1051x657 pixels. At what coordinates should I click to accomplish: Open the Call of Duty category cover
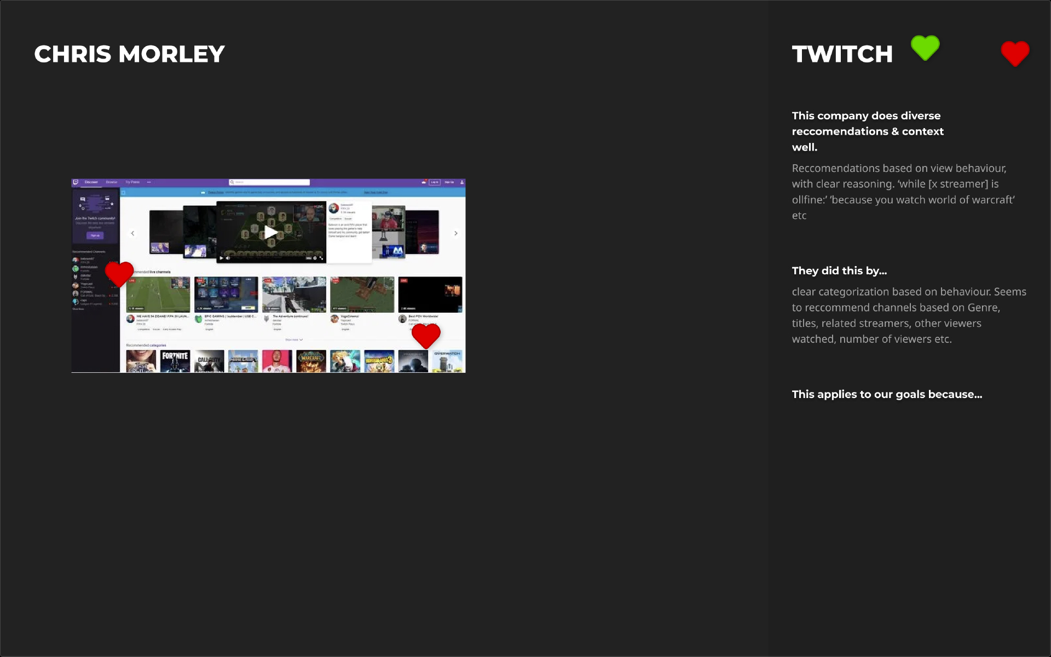click(x=209, y=361)
